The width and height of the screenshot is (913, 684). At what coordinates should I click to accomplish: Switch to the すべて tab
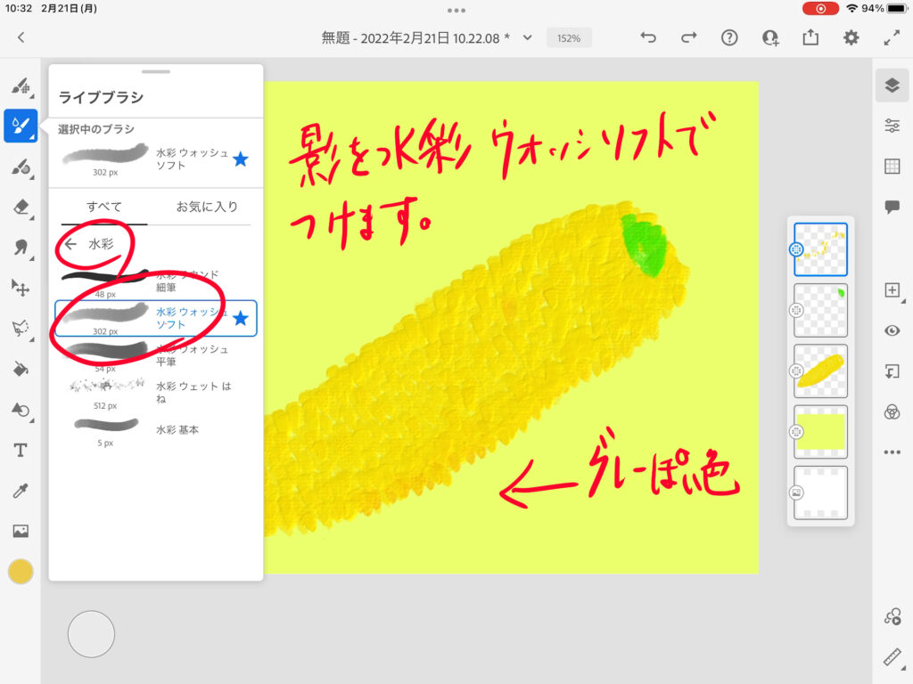tap(104, 207)
